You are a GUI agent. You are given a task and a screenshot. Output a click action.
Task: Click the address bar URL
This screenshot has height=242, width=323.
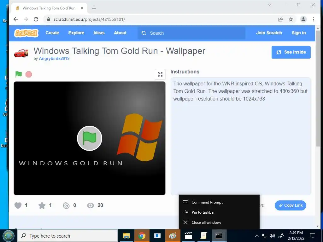[x=89, y=19]
